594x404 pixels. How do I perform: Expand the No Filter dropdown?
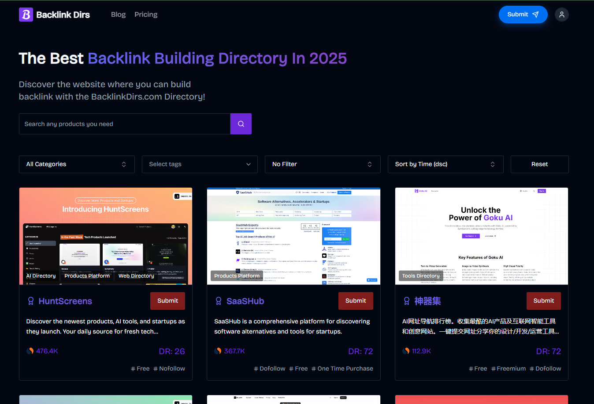pyautogui.click(x=323, y=164)
